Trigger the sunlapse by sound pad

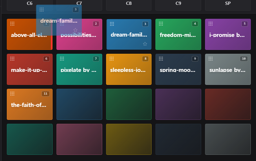click(228, 69)
